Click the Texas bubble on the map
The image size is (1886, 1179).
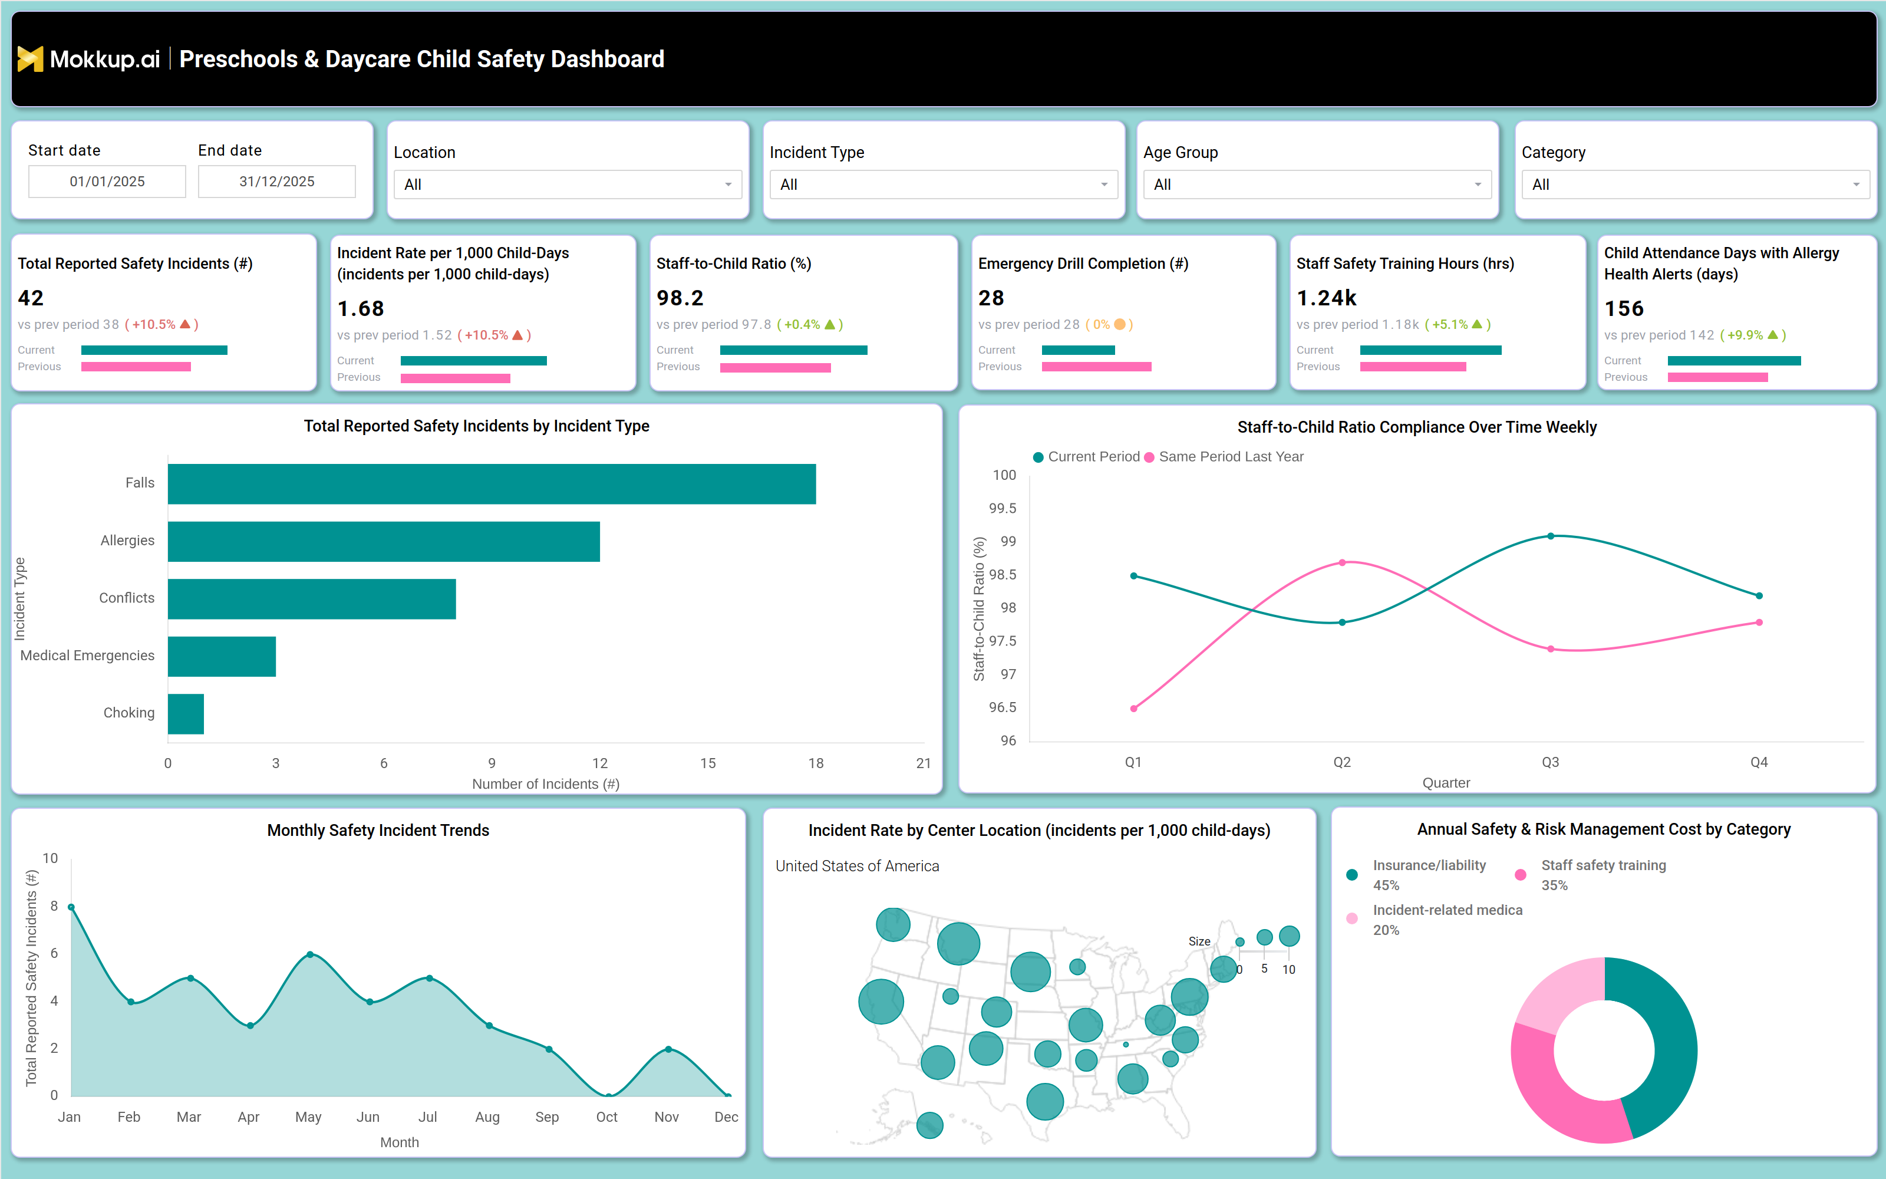pos(1045,1102)
